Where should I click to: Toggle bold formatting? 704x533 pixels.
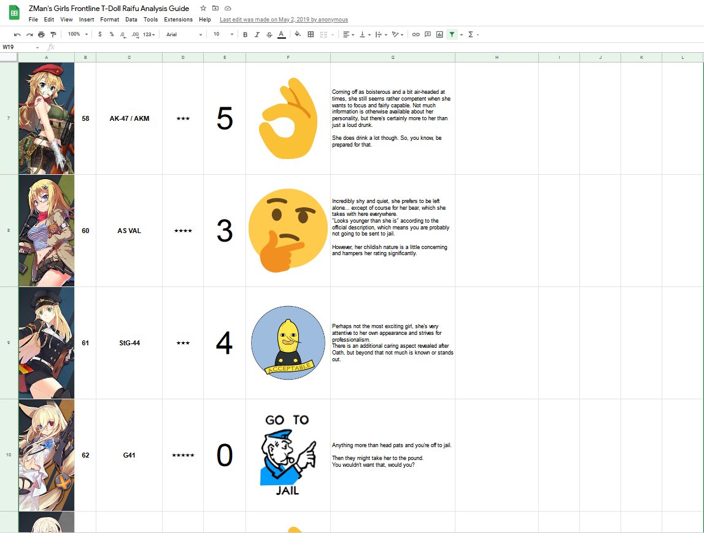pos(245,34)
